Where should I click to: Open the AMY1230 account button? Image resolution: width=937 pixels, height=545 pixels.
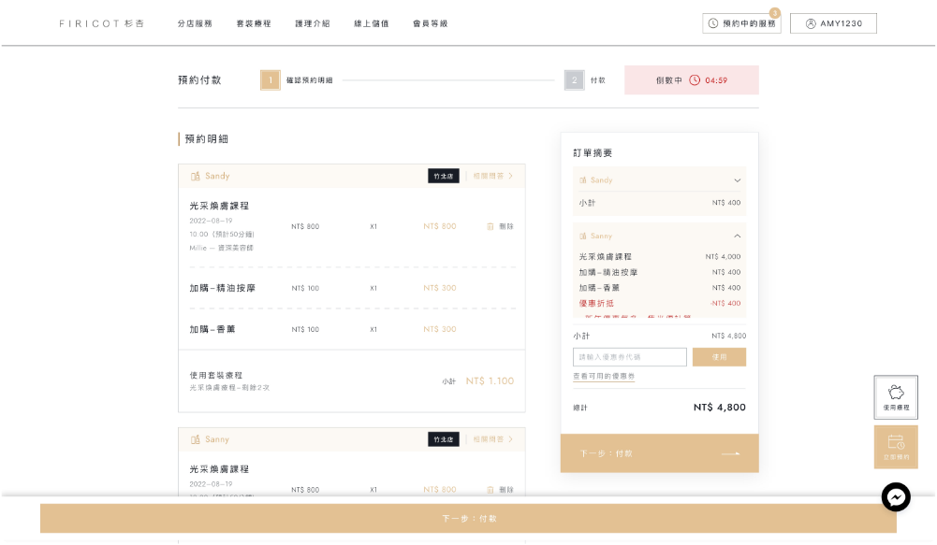(833, 23)
